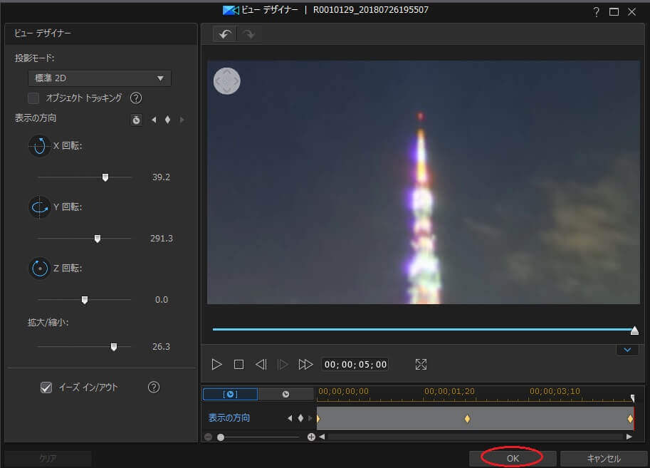The width and height of the screenshot is (650, 468).
Task: Toggle the clip timeline view mode button
Action: (x=230, y=394)
